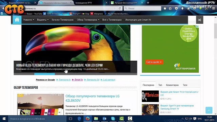217x122 pixels.
Task: Open Skype from the taskbar
Action: (x=113, y=119)
